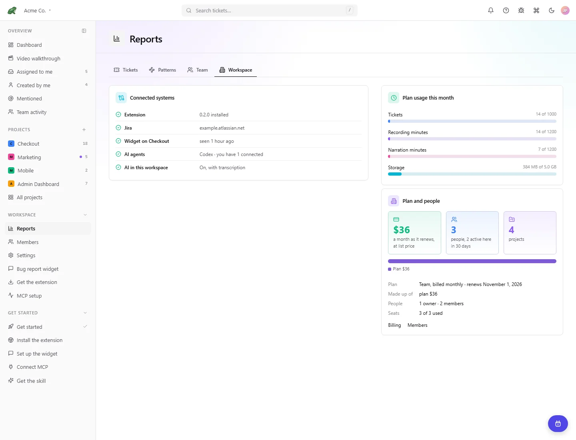Click the Acme Co. frog logo
The width and height of the screenshot is (576, 440).
click(12, 10)
